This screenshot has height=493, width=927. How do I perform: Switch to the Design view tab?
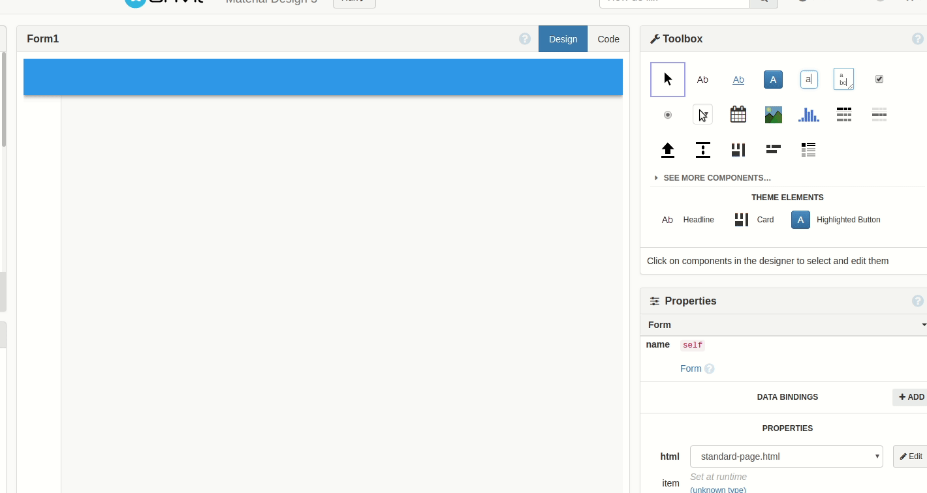(x=563, y=39)
